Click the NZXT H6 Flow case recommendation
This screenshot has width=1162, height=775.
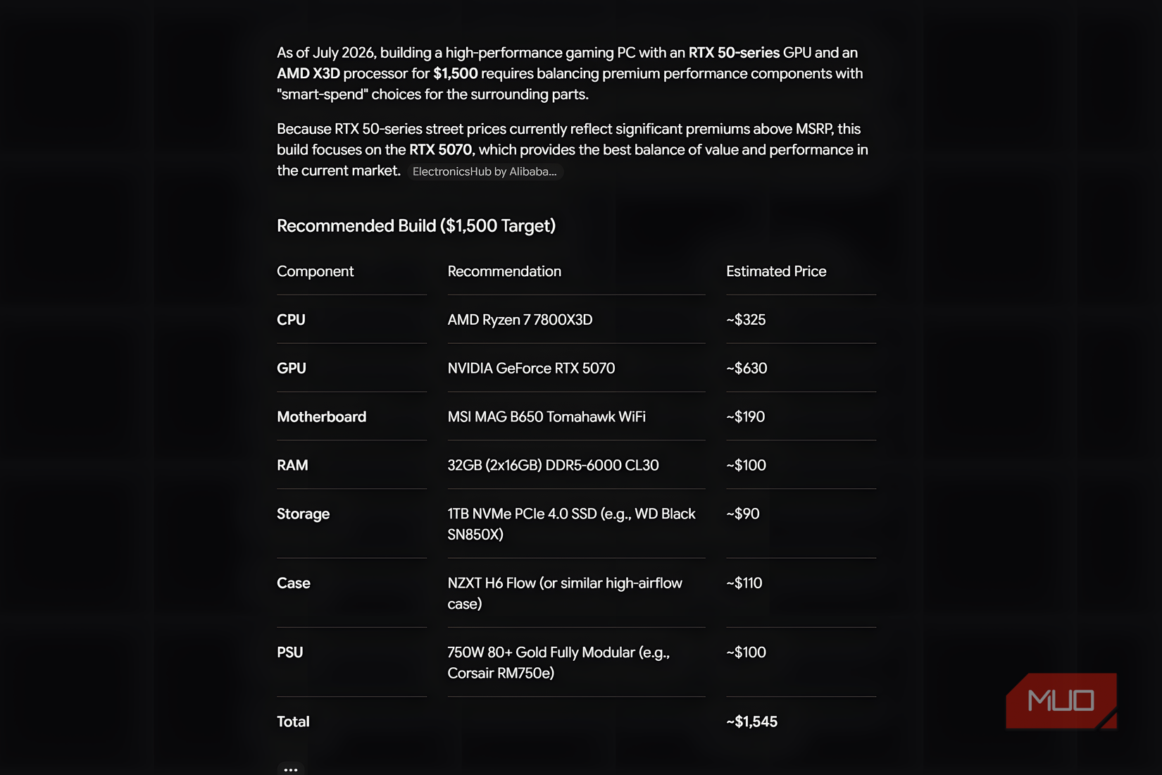(x=565, y=593)
